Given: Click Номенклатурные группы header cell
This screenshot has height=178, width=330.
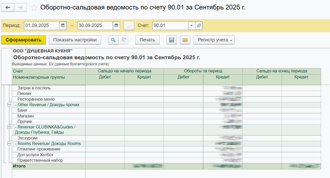Looking at the screenshot, I should 49,79.
